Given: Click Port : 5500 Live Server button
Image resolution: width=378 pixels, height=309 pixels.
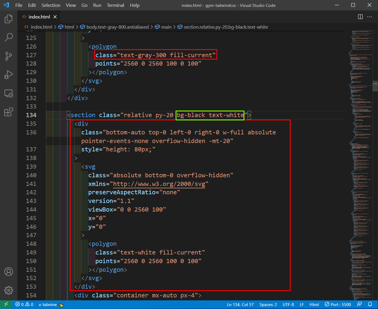Looking at the screenshot, I should [x=338, y=305].
